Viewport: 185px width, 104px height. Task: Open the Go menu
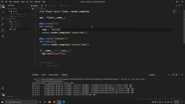[x=27, y=2]
